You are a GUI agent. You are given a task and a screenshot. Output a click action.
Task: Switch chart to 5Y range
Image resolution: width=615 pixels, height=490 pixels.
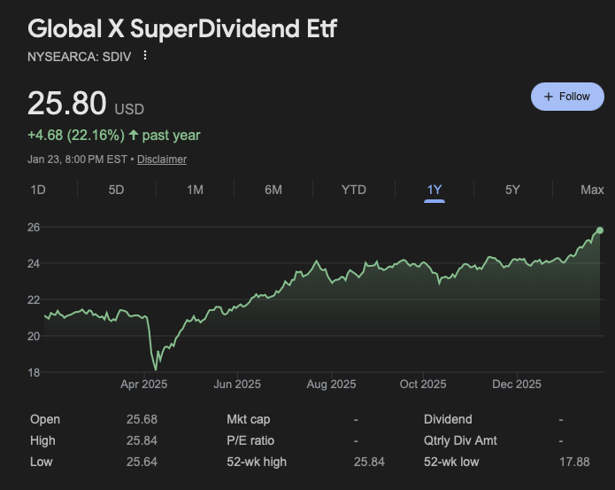(512, 190)
